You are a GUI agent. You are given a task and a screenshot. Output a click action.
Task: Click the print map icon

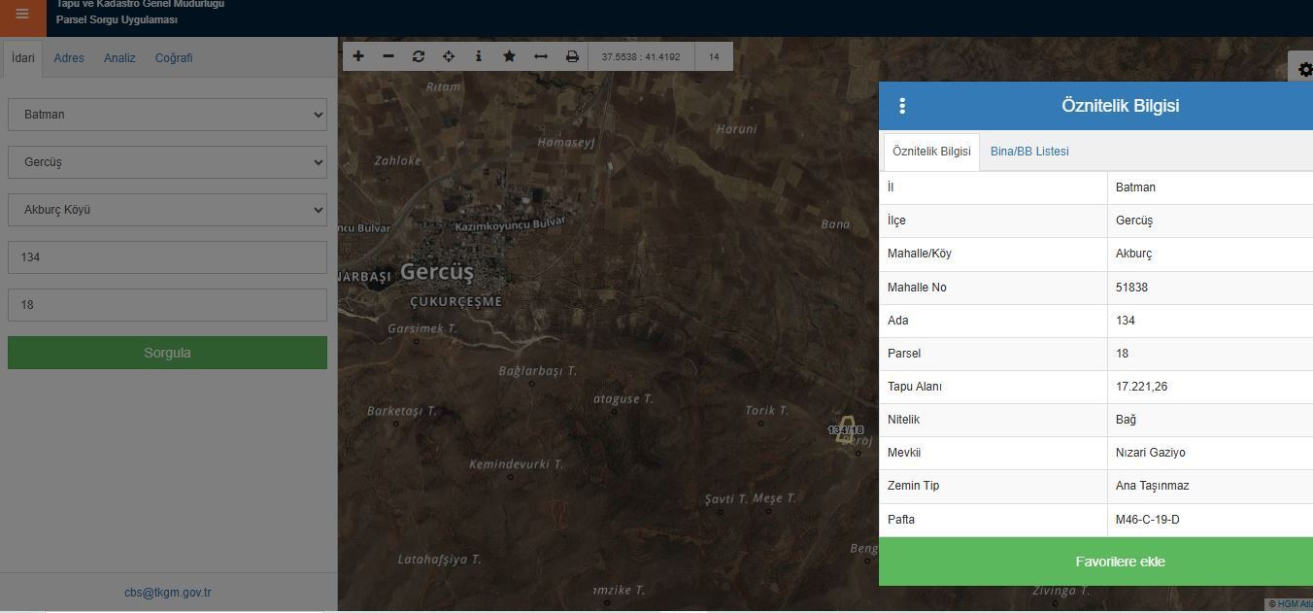point(572,56)
